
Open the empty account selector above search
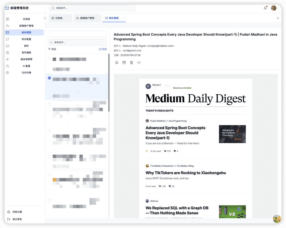(x=77, y=34)
